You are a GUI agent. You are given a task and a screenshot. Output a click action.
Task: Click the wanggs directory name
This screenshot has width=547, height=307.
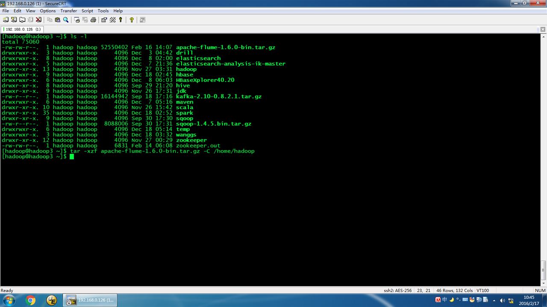[x=186, y=135]
